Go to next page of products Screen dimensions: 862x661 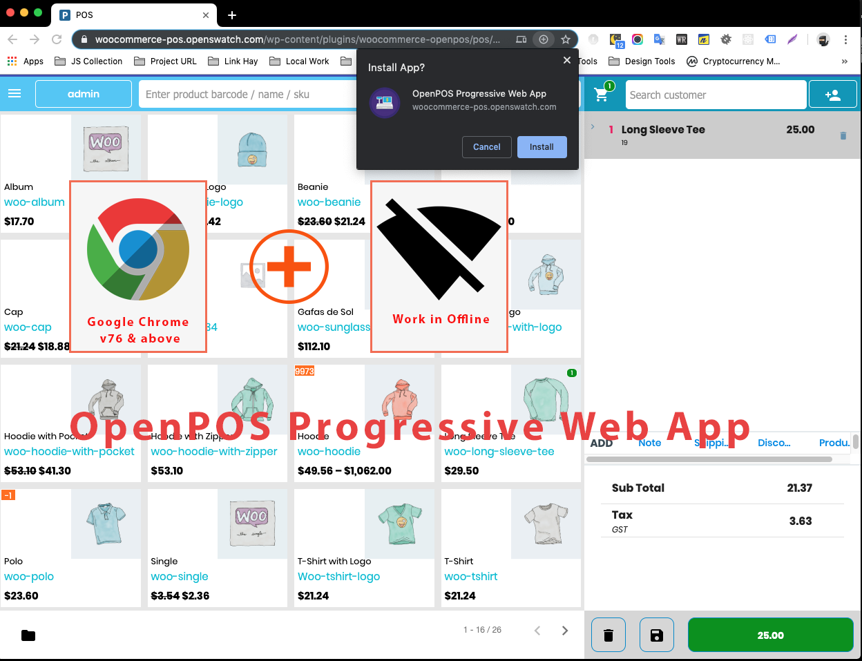point(565,630)
